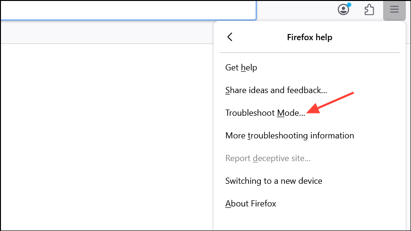The width and height of the screenshot is (411, 231).
Task: Focus the address bar field
Action: click(128, 9)
